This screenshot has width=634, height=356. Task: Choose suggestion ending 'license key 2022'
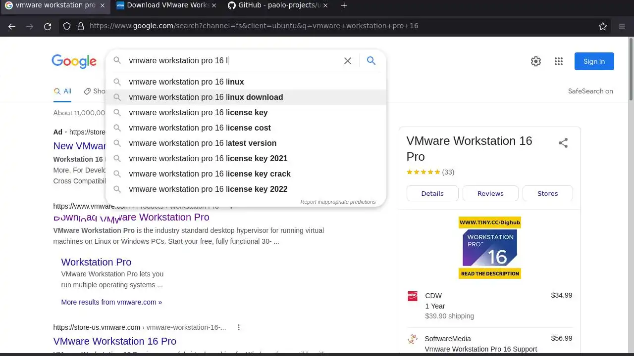coord(246,189)
